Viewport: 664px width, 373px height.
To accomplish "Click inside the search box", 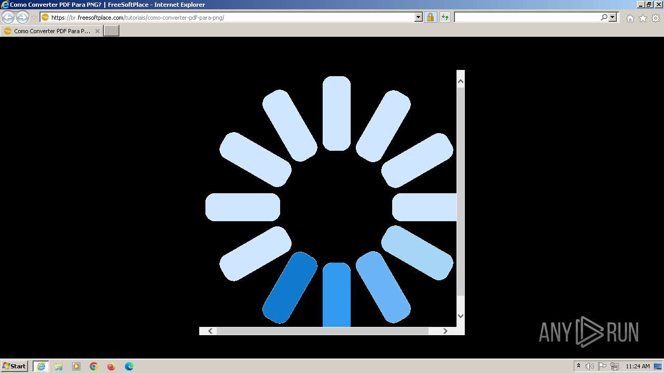I will [x=527, y=17].
